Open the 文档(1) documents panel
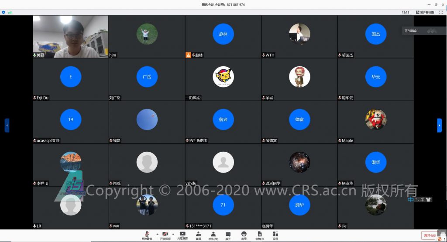Screen dimensions: 447x242 [x=259, y=235]
